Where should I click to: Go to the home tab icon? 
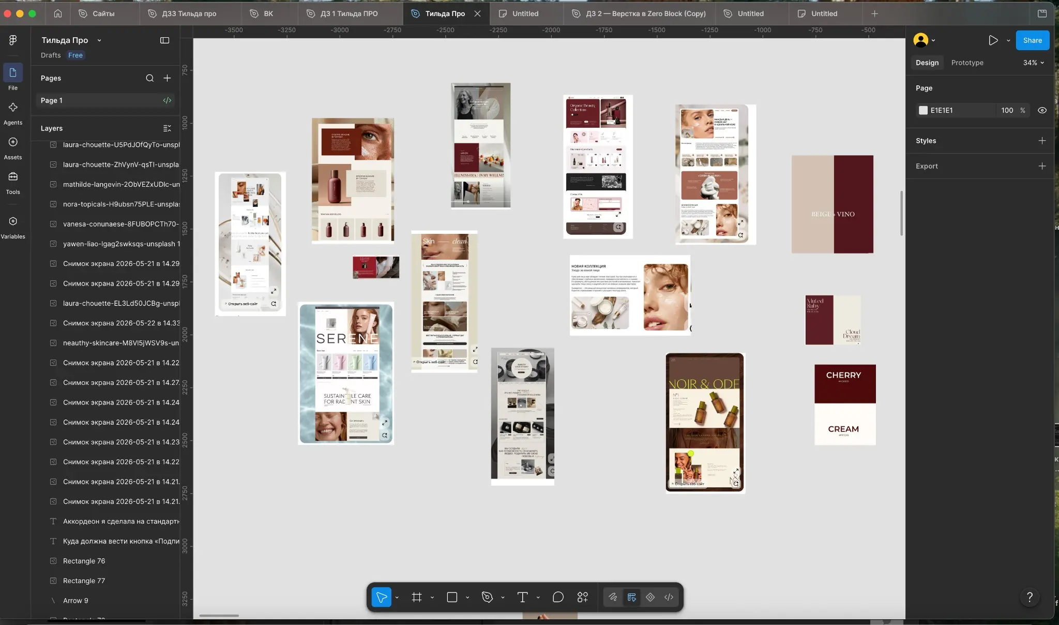(58, 13)
